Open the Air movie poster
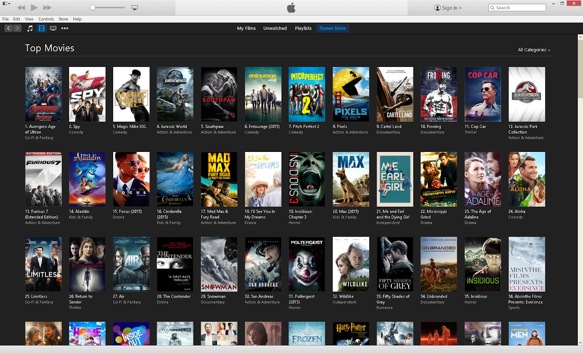583x353 pixels. (x=131, y=264)
